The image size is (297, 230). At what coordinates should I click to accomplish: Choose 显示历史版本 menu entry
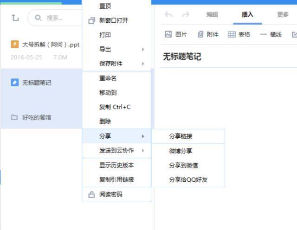(116, 165)
